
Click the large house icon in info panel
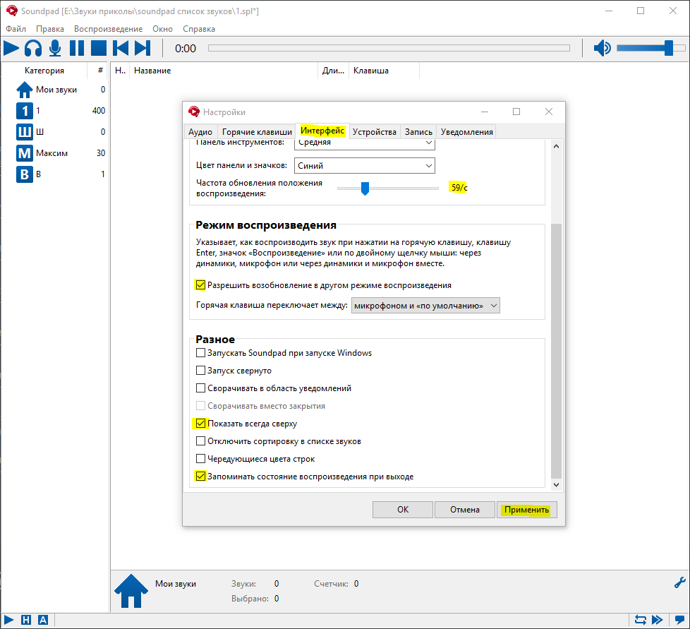[131, 591]
